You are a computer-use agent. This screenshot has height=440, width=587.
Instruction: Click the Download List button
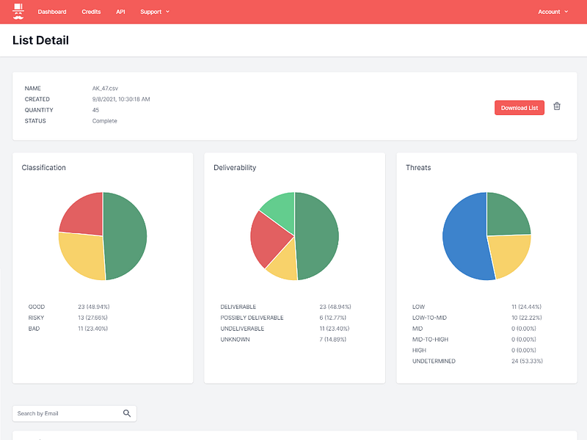(x=519, y=108)
